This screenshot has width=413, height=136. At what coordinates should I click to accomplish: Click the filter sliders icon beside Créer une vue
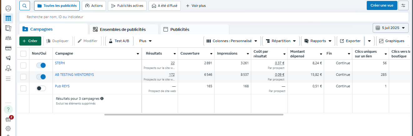tap(403, 6)
